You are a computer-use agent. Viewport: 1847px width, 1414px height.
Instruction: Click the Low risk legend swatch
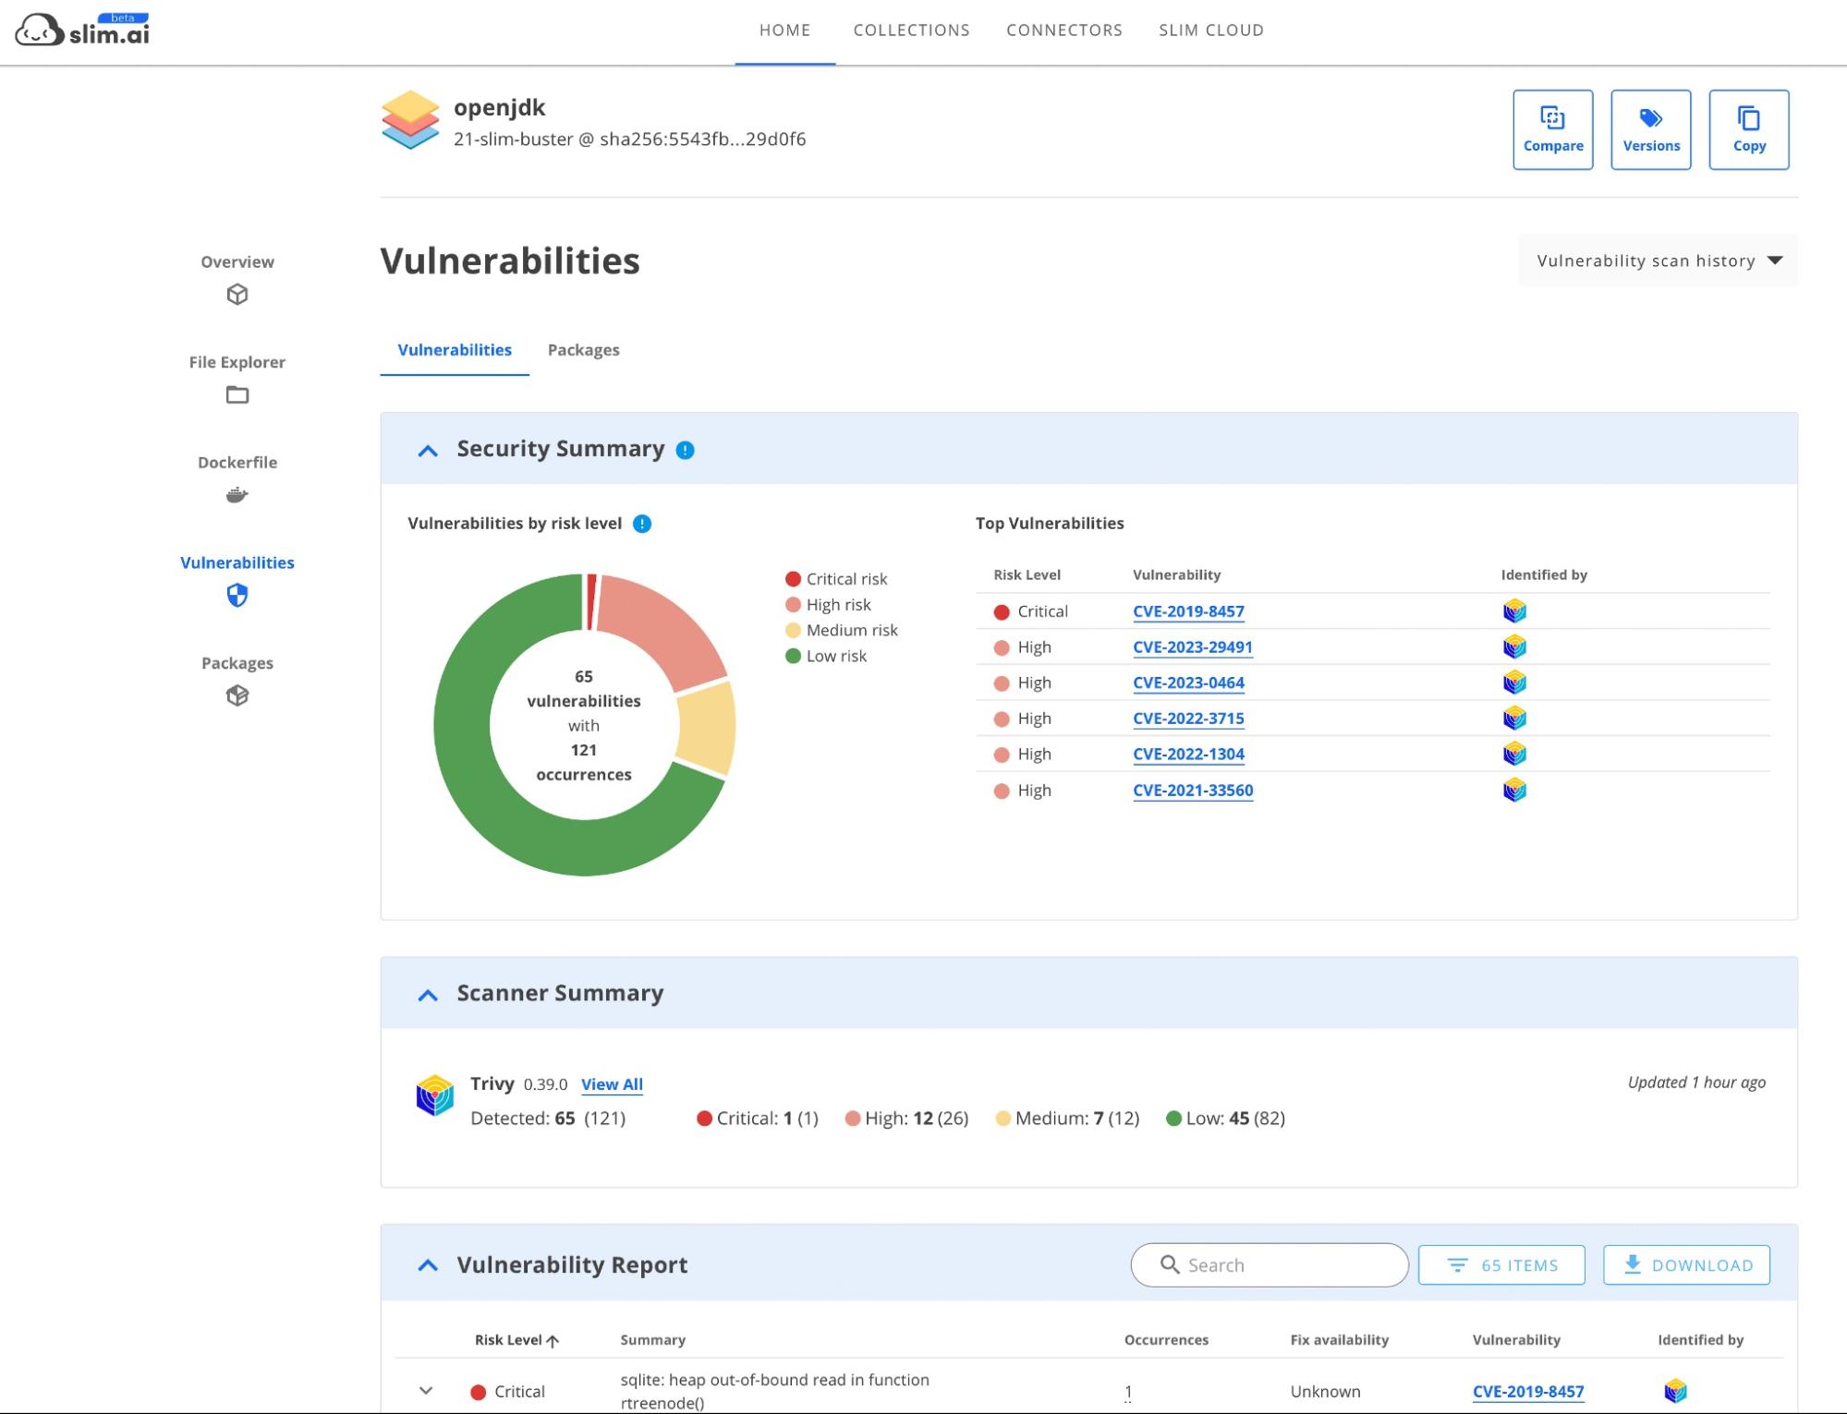(793, 657)
